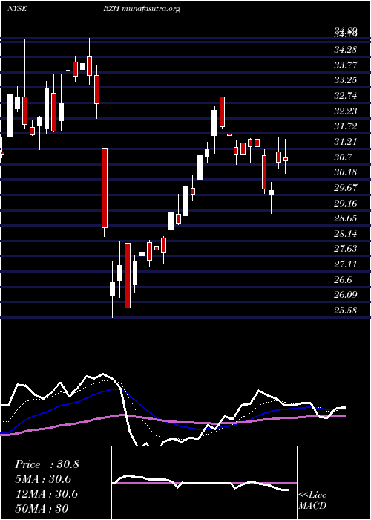Click the last candlestick on the chart
This screenshot has width=371, height=520.
coord(285,160)
